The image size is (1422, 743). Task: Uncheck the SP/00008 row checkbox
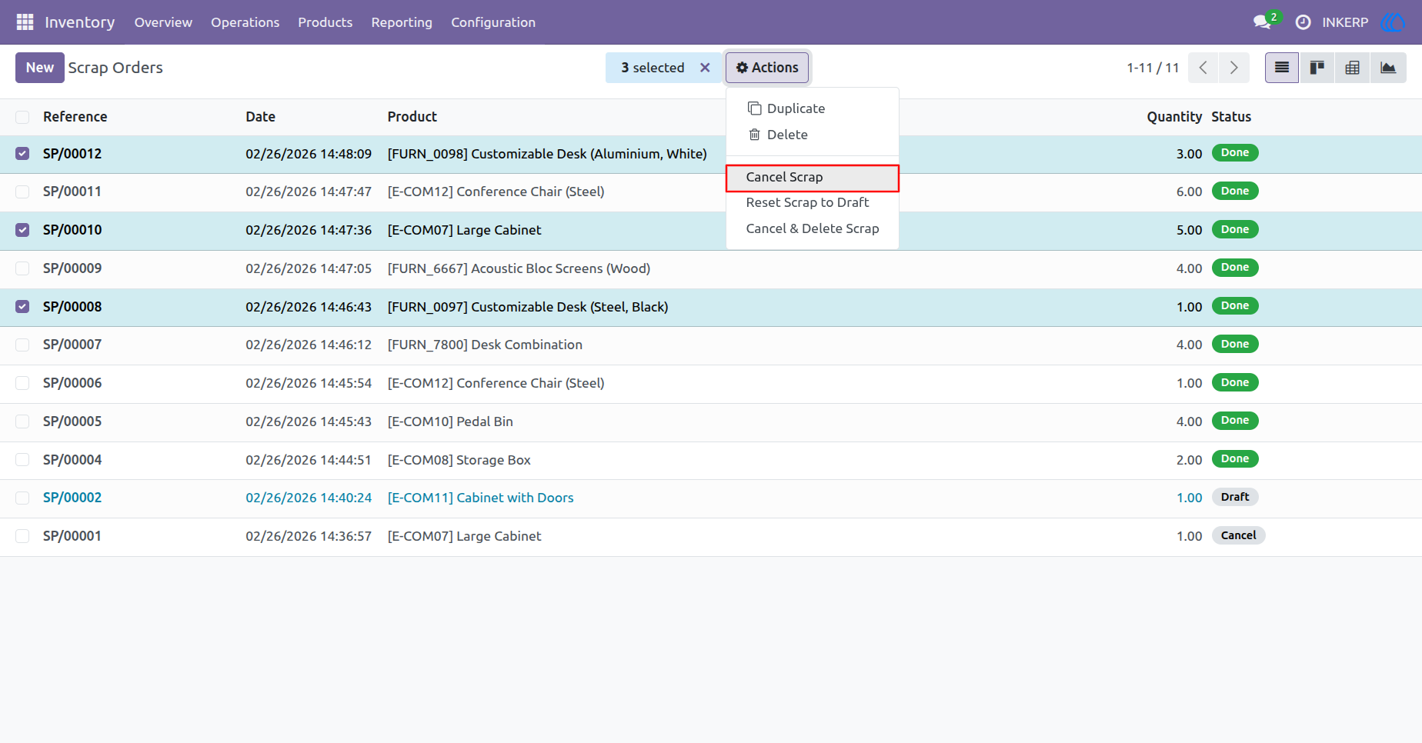pyautogui.click(x=22, y=307)
